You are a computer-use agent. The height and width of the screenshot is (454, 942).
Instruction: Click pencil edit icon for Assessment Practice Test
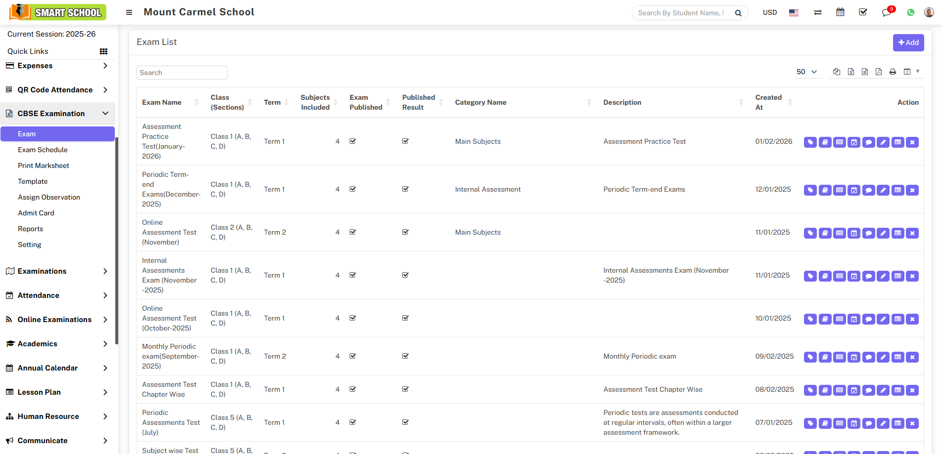tap(883, 142)
